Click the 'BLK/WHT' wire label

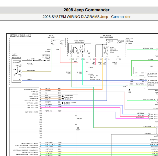(148, 133)
